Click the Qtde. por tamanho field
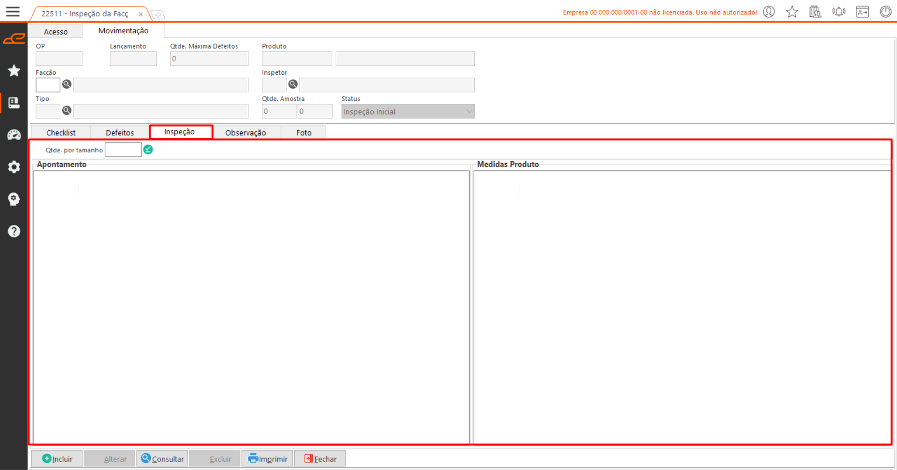Viewport: 897px width, 470px height. click(x=123, y=150)
